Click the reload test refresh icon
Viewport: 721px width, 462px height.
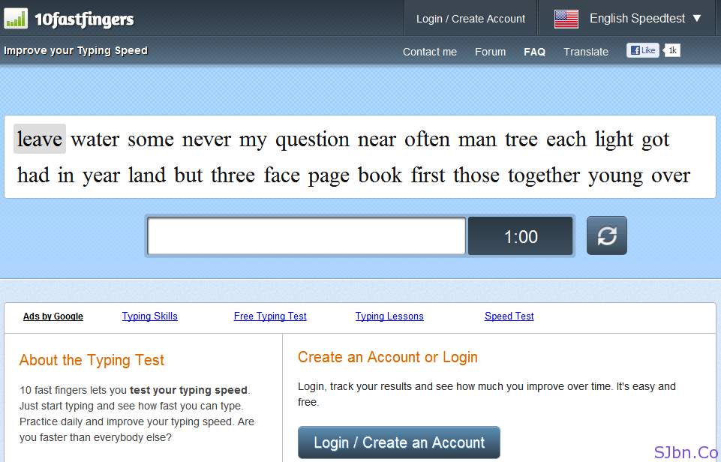click(606, 235)
